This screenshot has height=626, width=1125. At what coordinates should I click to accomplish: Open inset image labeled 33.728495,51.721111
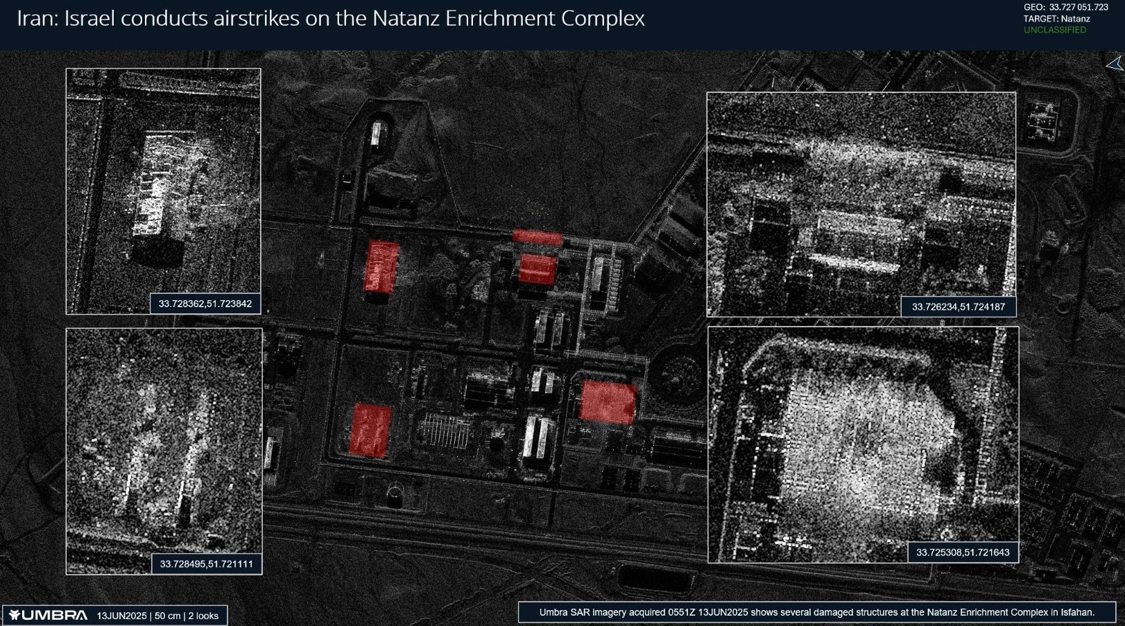click(164, 444)
